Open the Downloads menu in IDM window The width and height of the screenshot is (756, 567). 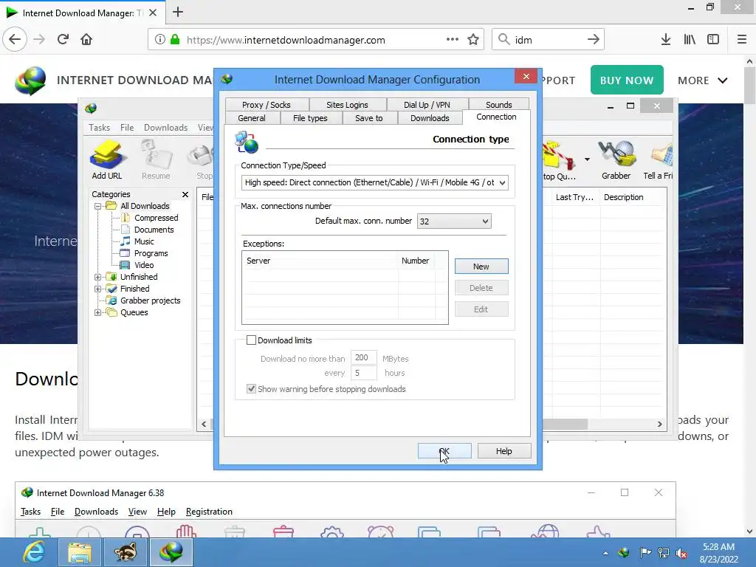point(165,128)
